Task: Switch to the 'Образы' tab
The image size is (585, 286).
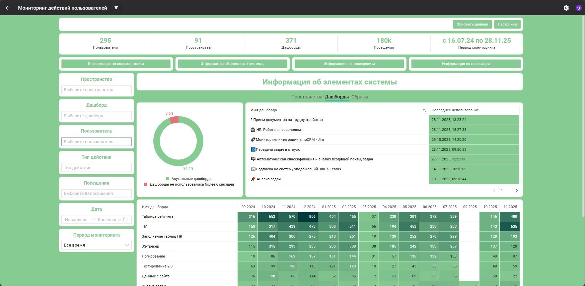Action: [360, 97]
